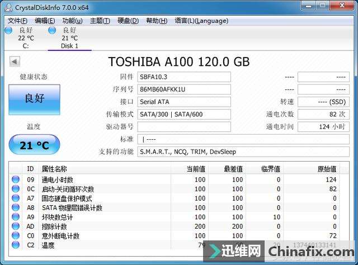The width and height of the screenshot is (358, 265).
Task: Click the blue status orb for C: drive
Action: 8,30
